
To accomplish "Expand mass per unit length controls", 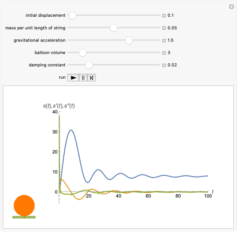I will [164, 28].
